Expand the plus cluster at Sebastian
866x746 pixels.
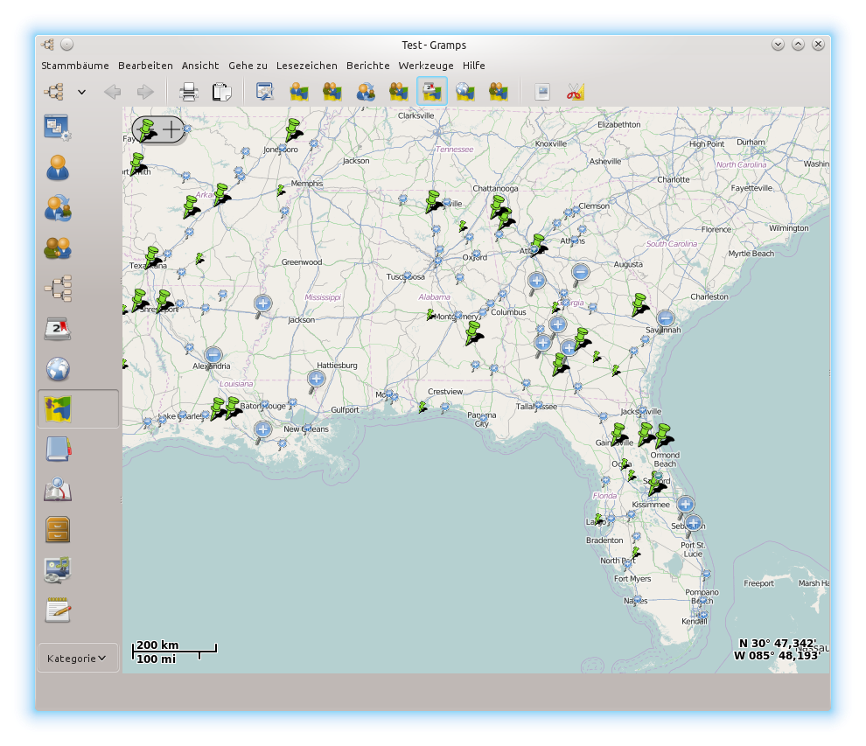pos(694,523)
